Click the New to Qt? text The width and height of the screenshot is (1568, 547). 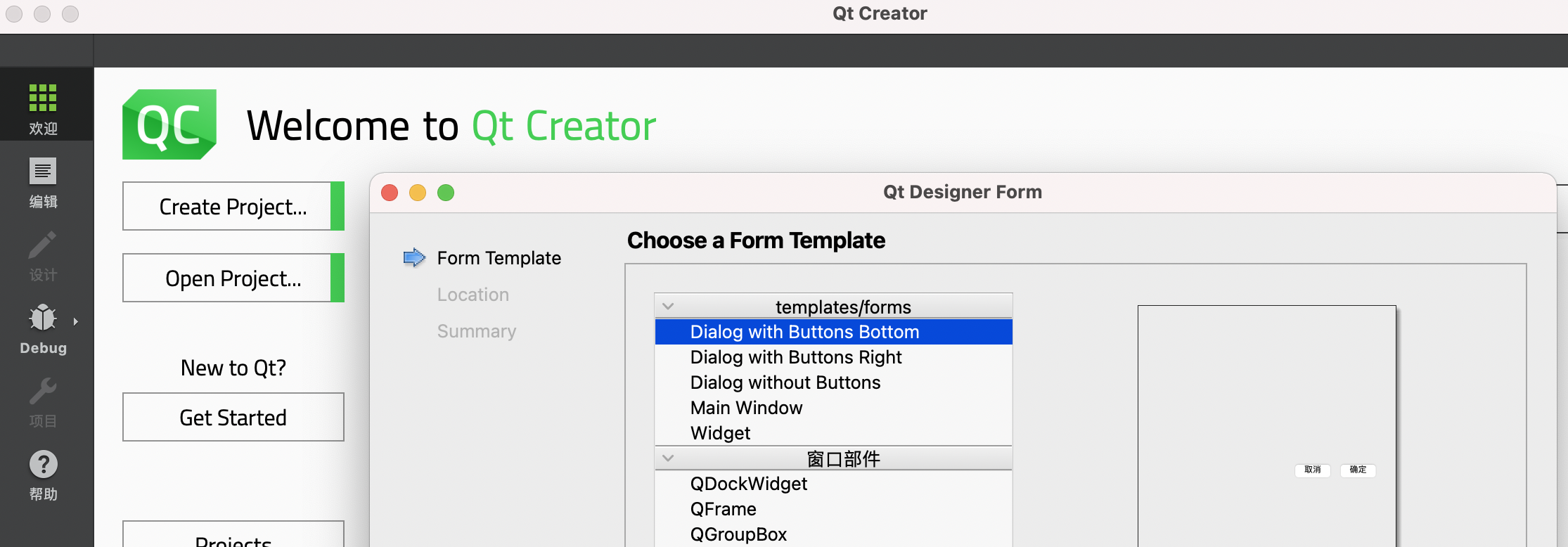click(x=233, y=368)
